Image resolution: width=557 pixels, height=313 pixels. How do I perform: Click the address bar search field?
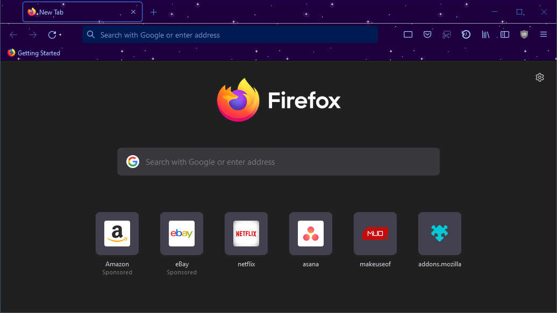tap(231, 35)
